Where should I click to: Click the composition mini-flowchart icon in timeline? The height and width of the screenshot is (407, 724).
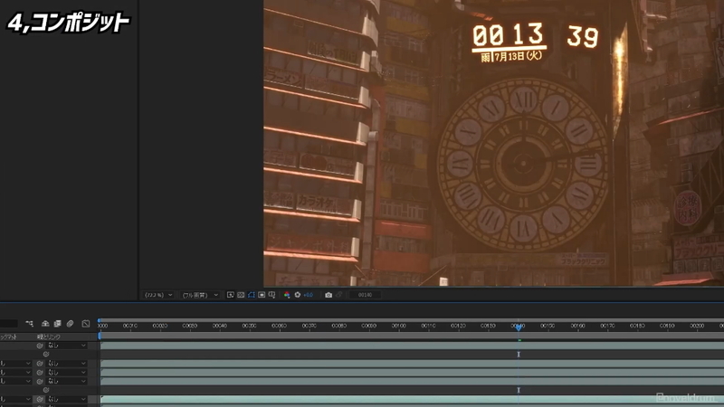30,324
